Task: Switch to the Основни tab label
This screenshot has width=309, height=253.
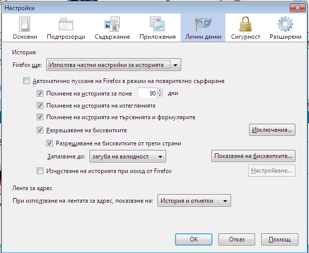Action: 25,37
